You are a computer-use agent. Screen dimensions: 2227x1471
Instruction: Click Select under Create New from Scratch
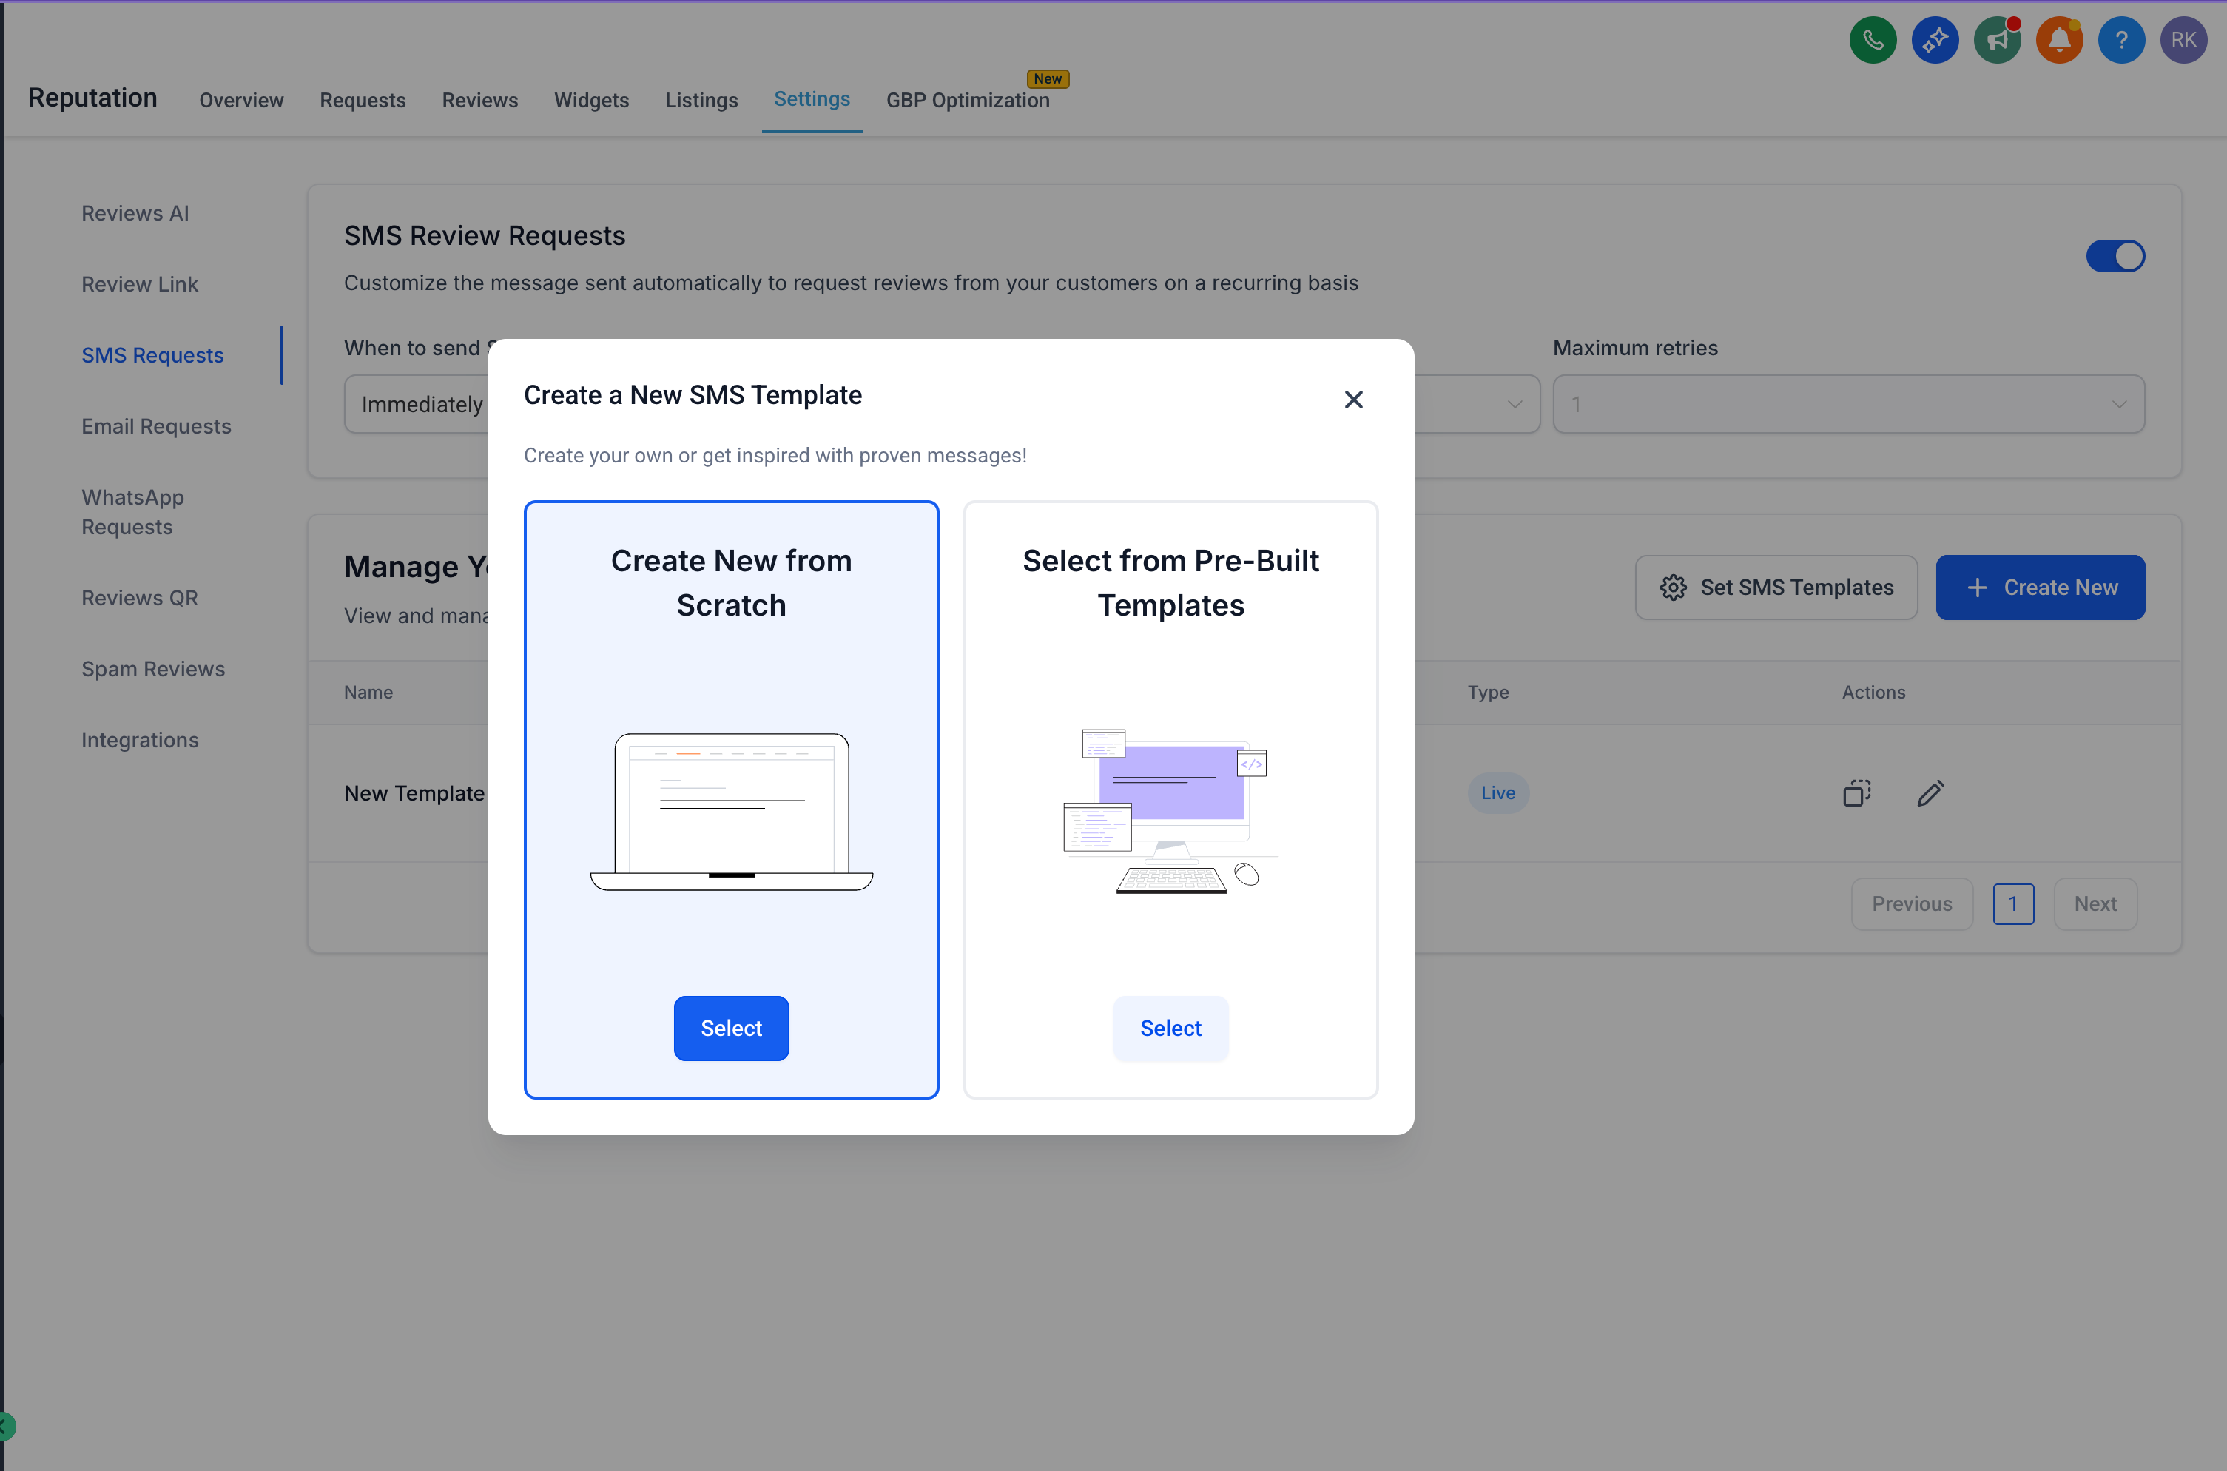(x=731, y=1029)
